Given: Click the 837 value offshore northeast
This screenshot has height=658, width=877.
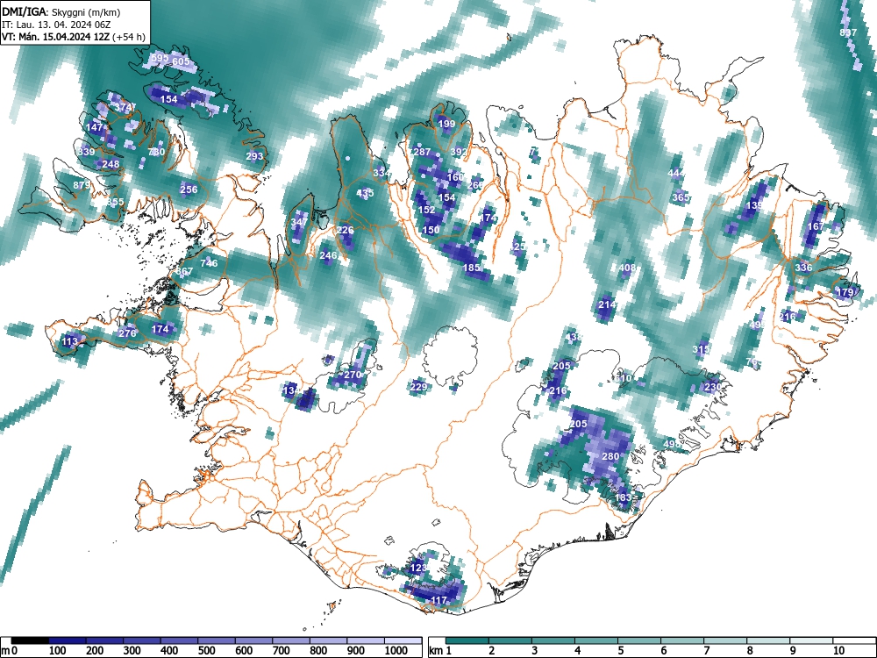Looking at the screenshot, I should (x=848, y=32).
